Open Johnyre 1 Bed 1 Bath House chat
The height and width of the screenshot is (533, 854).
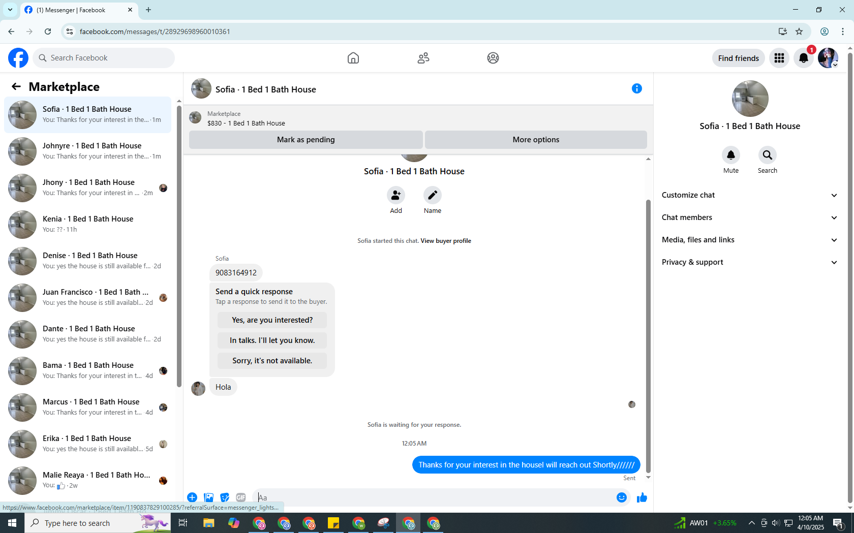[x=88, y=151]
